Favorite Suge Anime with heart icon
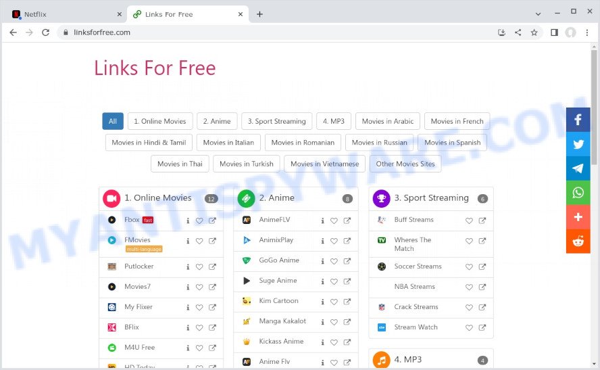 pos(334,281)
